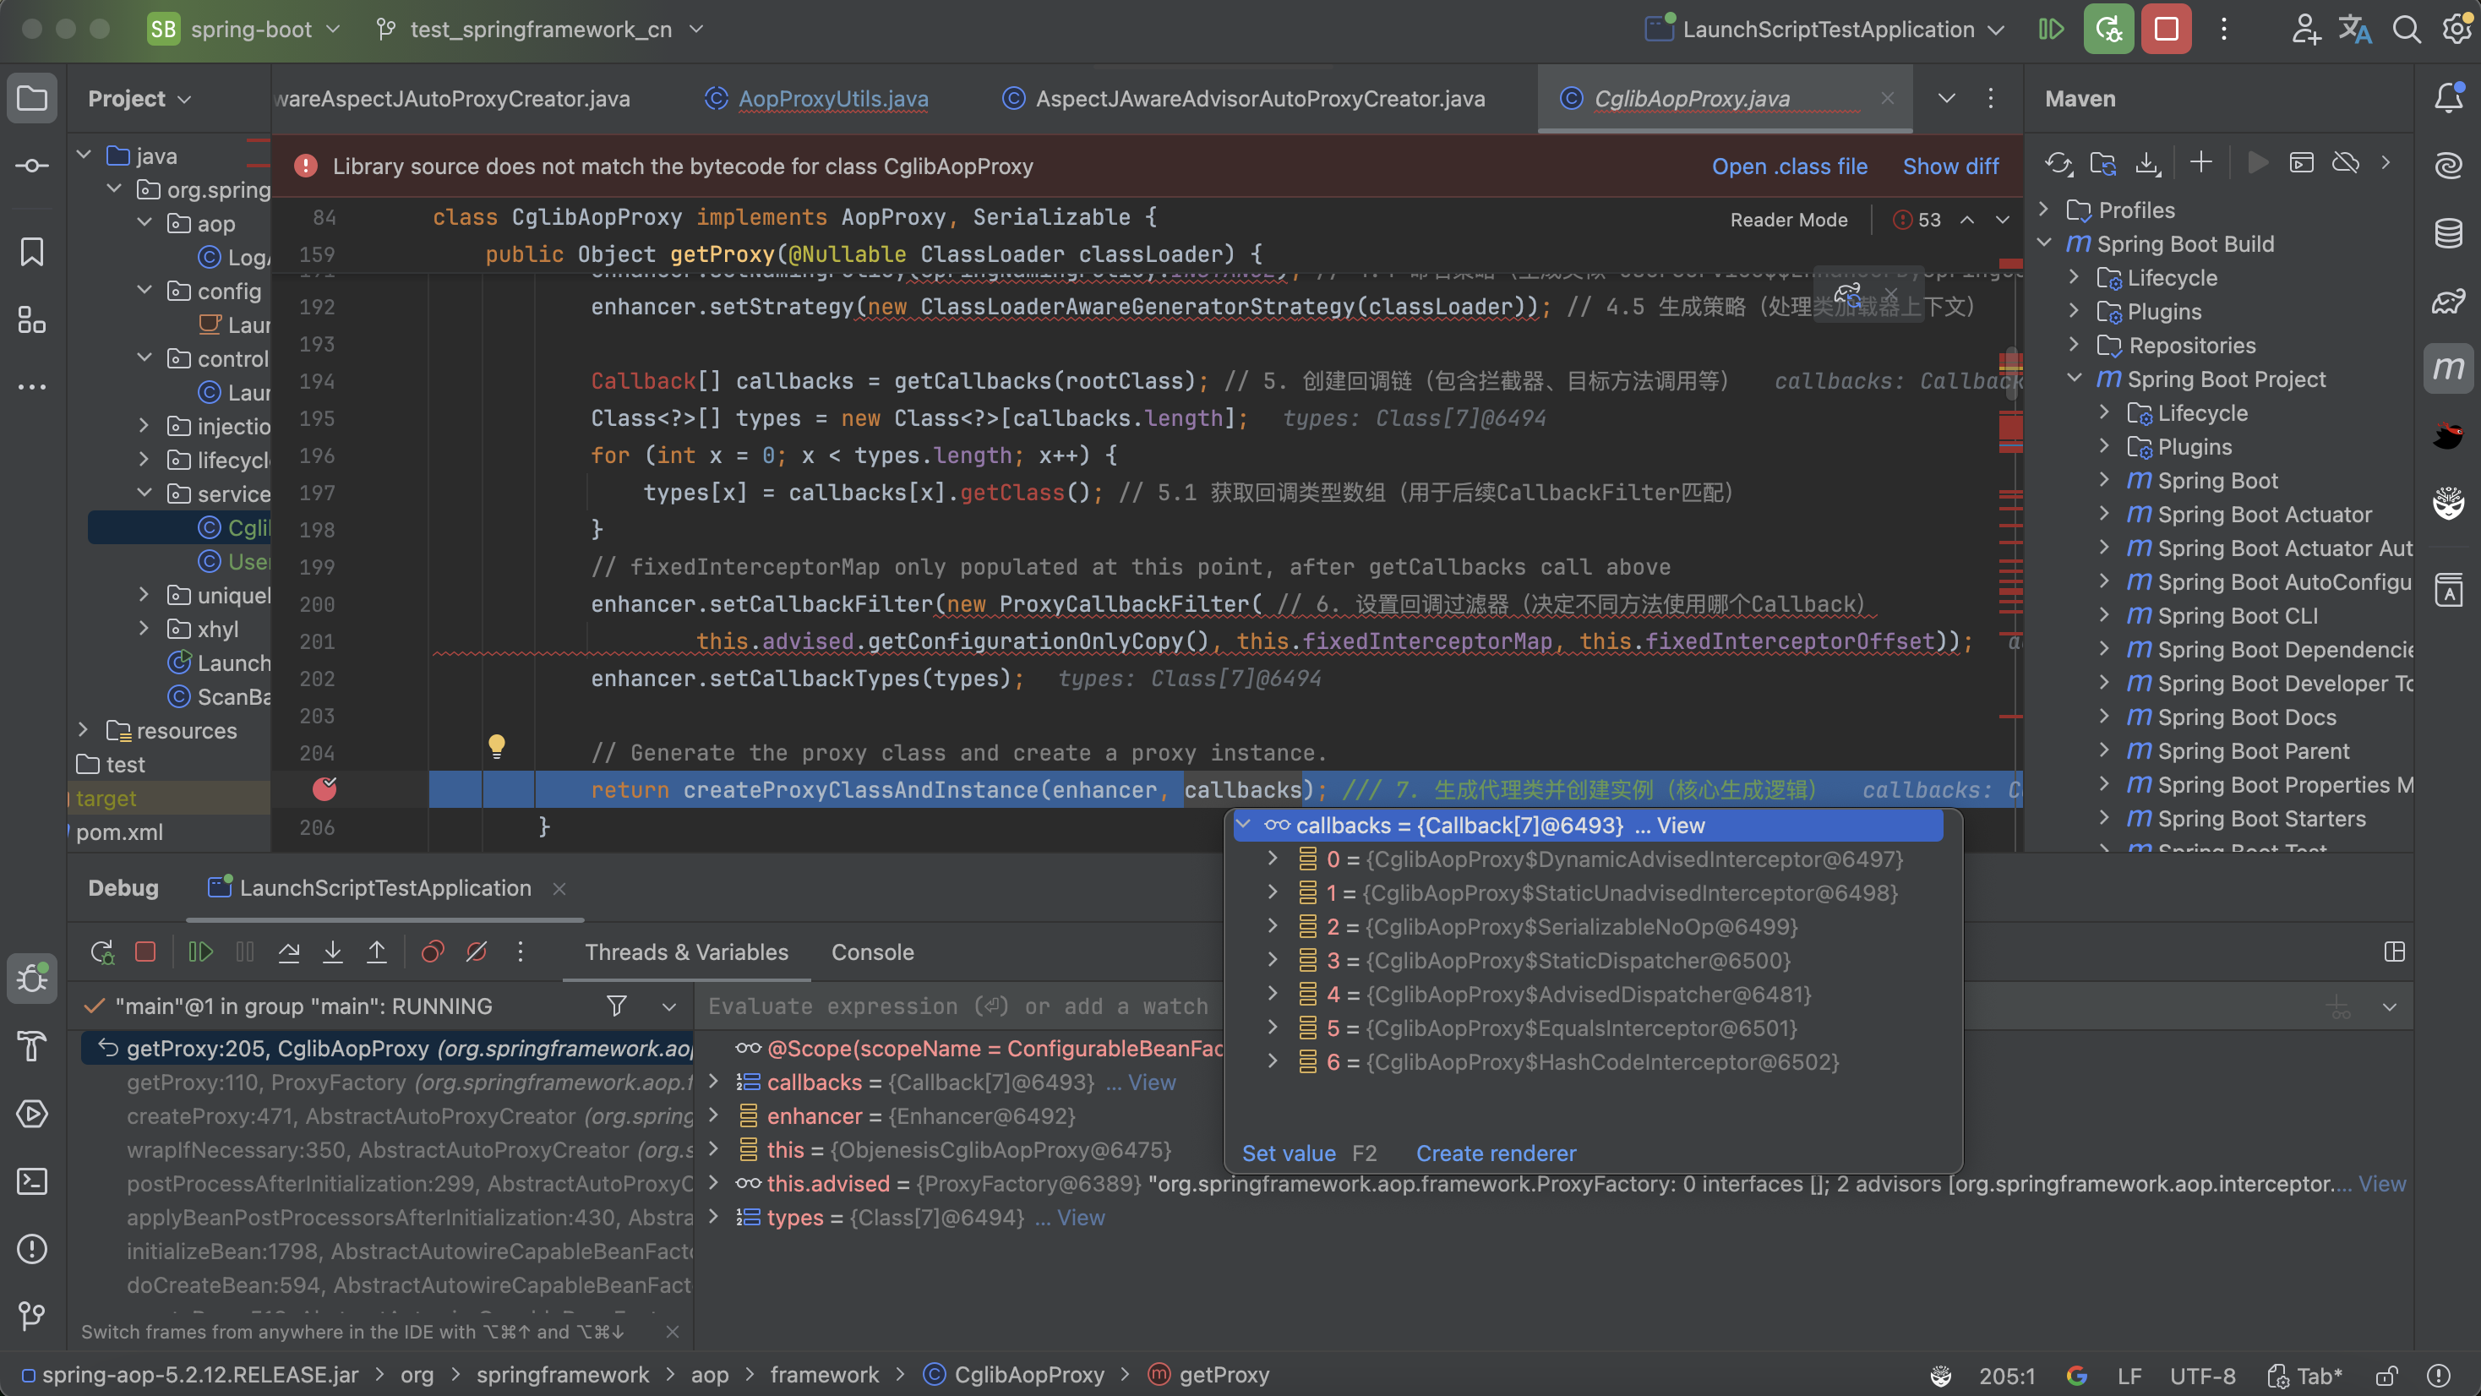The image size is (2481, 1396).
Task: Toggle breakpoint on line 205 gutter
Action: (324, 789)
